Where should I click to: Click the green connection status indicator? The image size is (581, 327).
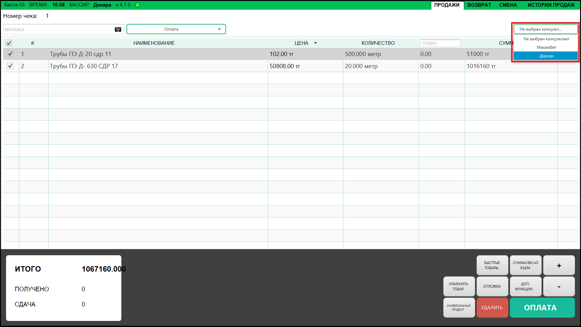(138, 5)
